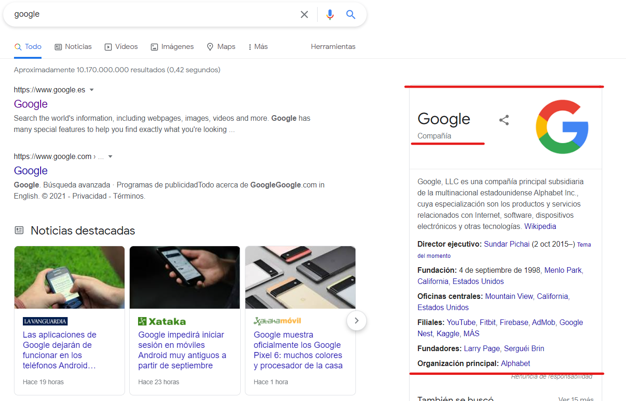
Task: Click the Xataka article thumbnail
Action: (185, 277)
